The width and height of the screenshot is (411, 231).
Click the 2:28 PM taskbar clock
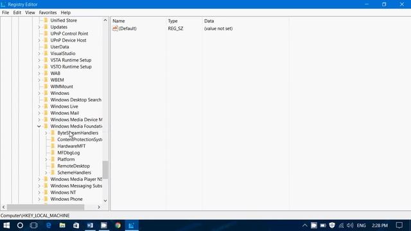[x=380, y=225]
